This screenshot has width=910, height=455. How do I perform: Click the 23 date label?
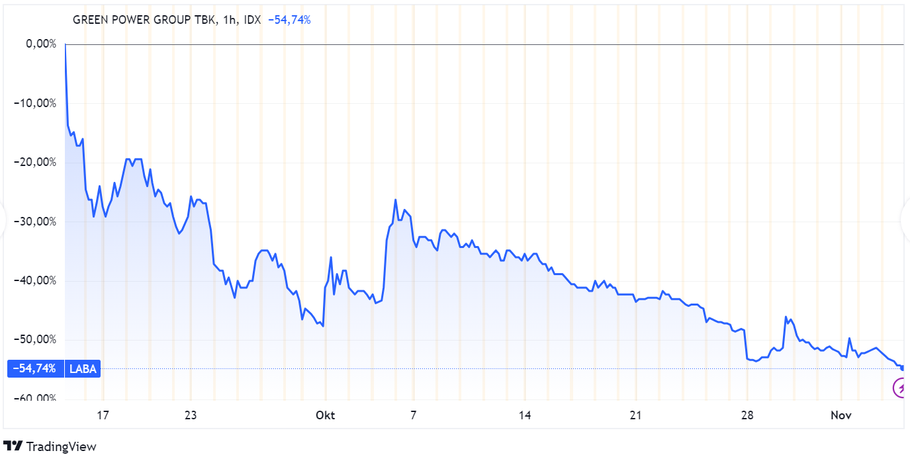(191, 415)
